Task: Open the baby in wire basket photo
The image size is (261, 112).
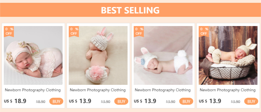Action: pyautogui.click(x=228, y=55)
